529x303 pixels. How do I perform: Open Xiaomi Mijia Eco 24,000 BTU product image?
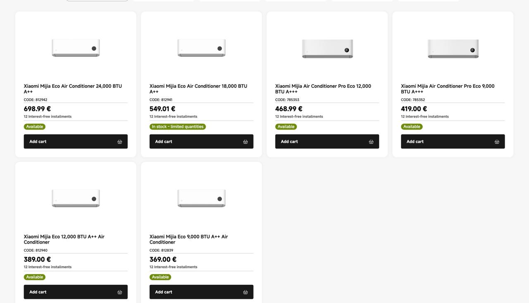(76, 48)
